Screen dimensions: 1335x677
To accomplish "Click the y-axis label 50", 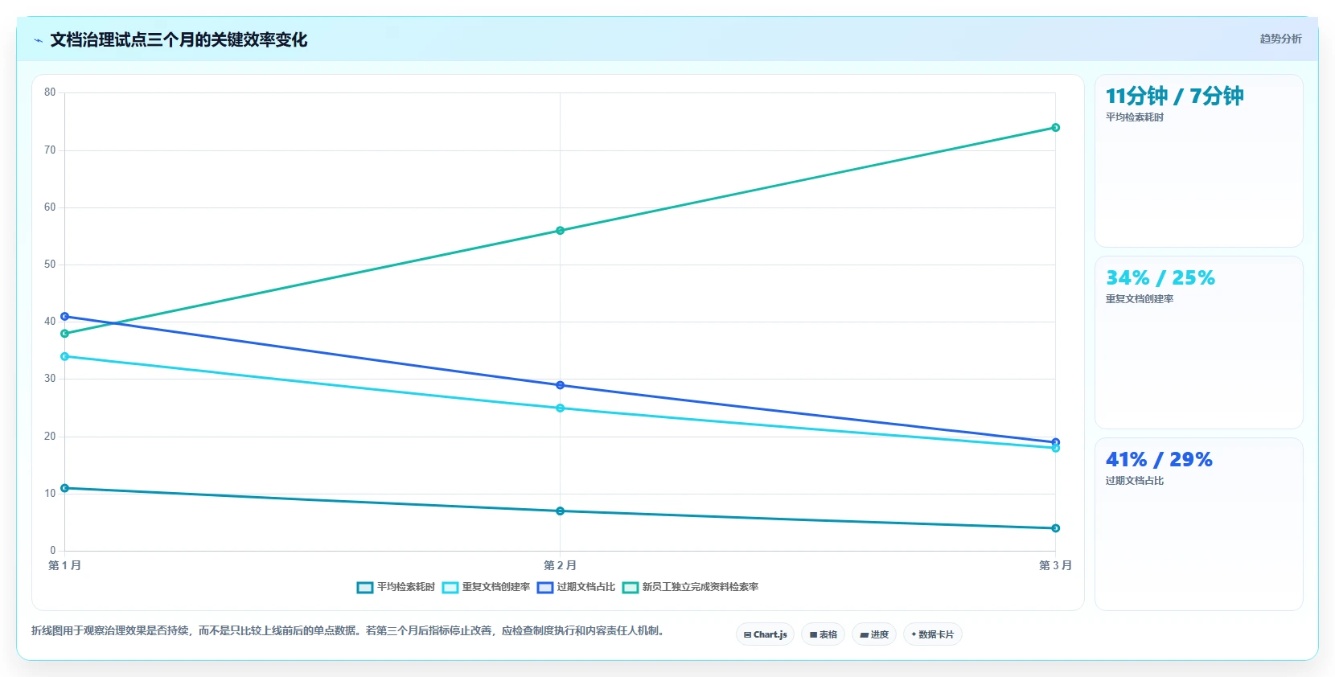I will click(50, 265).
